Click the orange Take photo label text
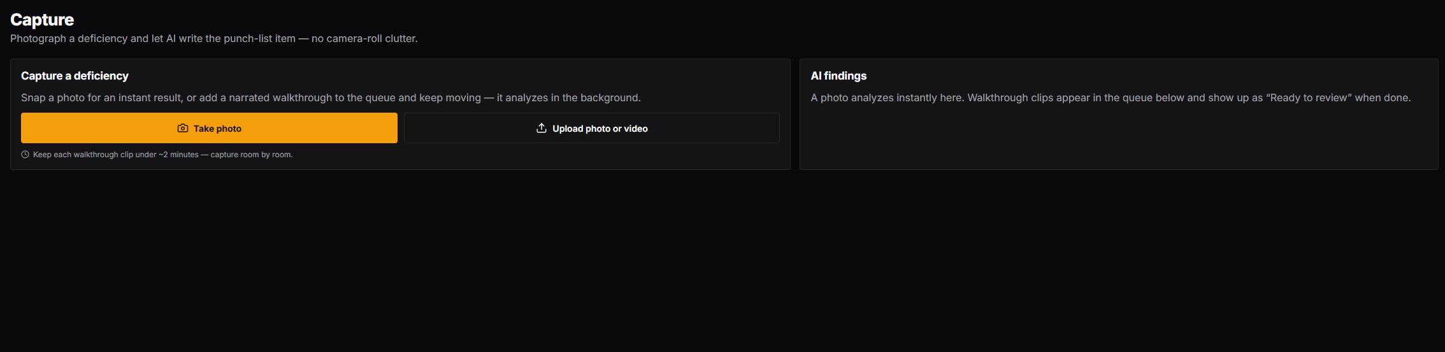Screen dimensions: 1445x352 coord(217,129)
